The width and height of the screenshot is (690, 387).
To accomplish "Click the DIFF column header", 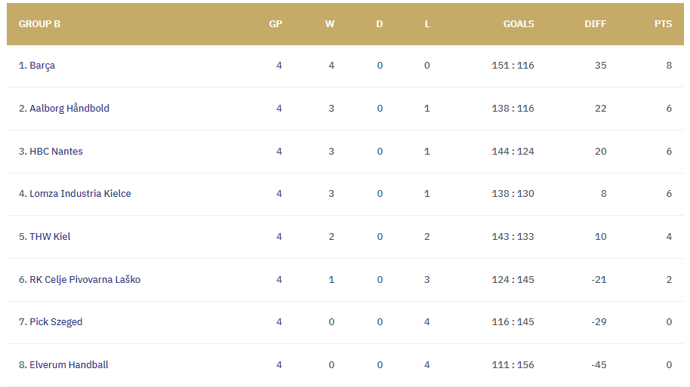I will (595, 24).
